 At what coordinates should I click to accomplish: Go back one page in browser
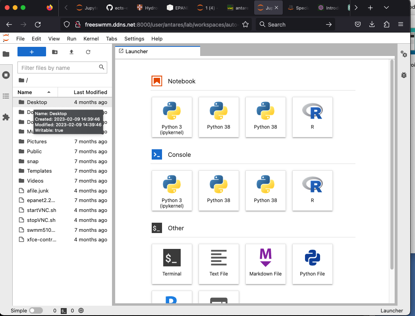[x=9, y=25]
